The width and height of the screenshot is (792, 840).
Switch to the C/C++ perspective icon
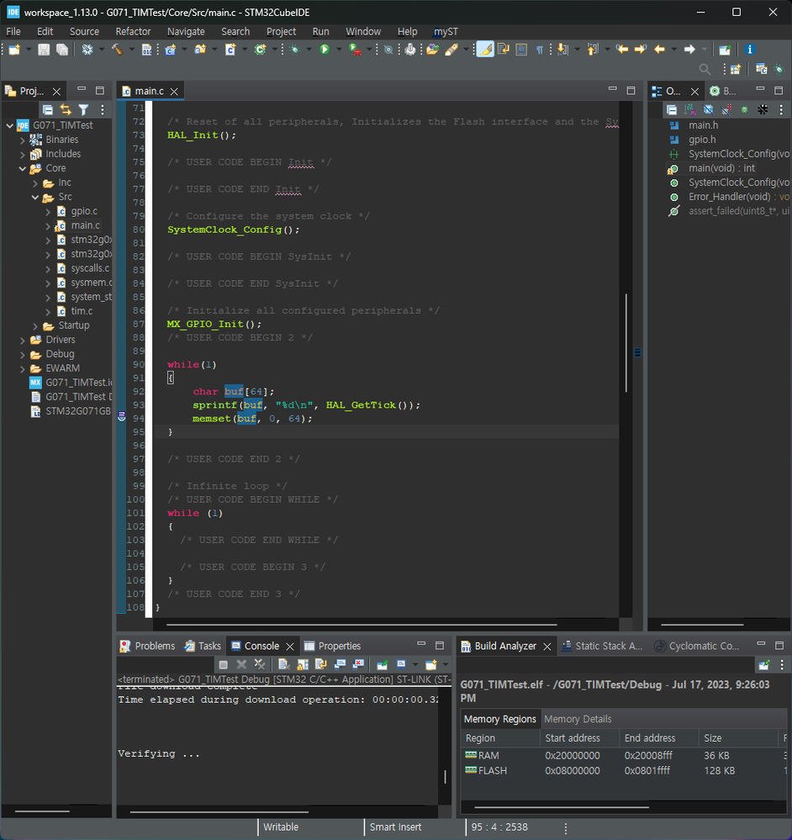[x=760, y=69]
